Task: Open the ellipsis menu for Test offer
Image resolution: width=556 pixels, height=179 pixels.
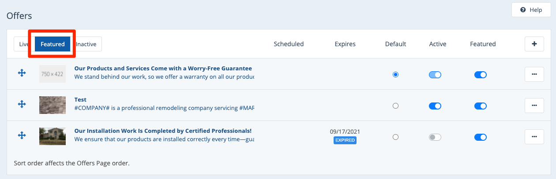Action: click(534, 105)
